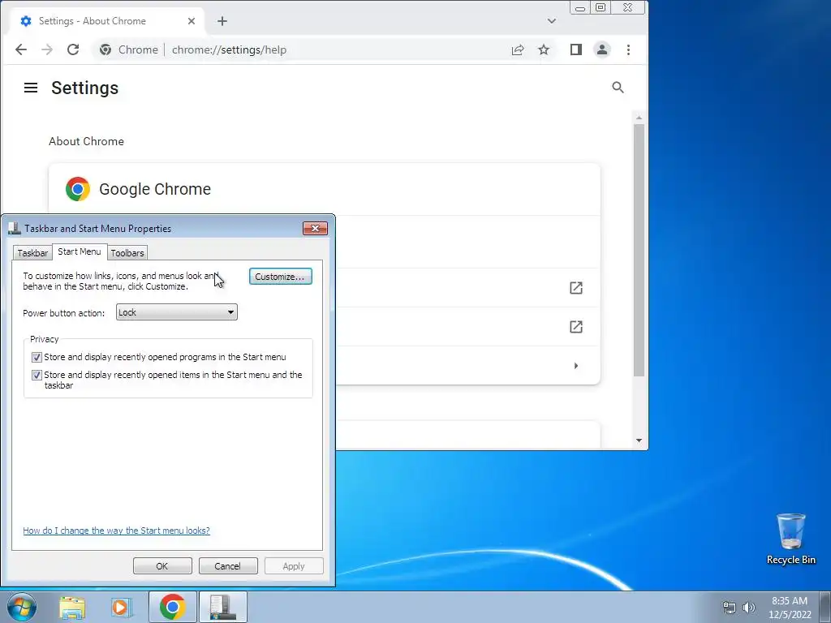This screenshot has height=623, width=831.
Task: Click the Chrome back arrow
Action: [x=20, y=49]
